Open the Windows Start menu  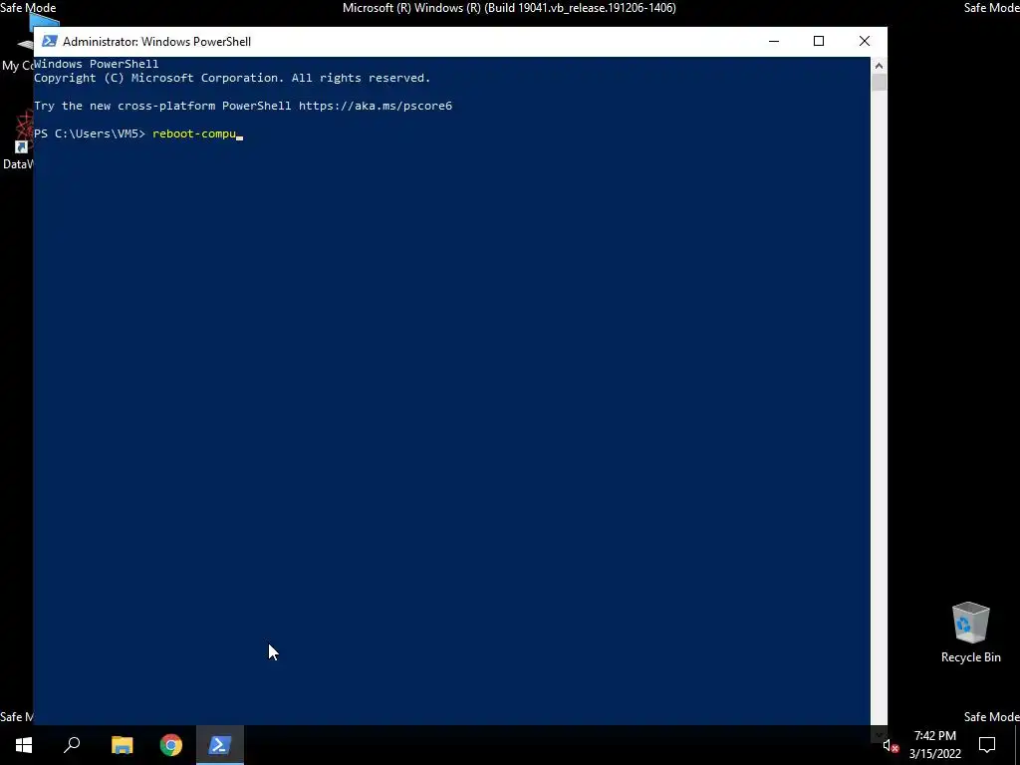pos(24,745)
